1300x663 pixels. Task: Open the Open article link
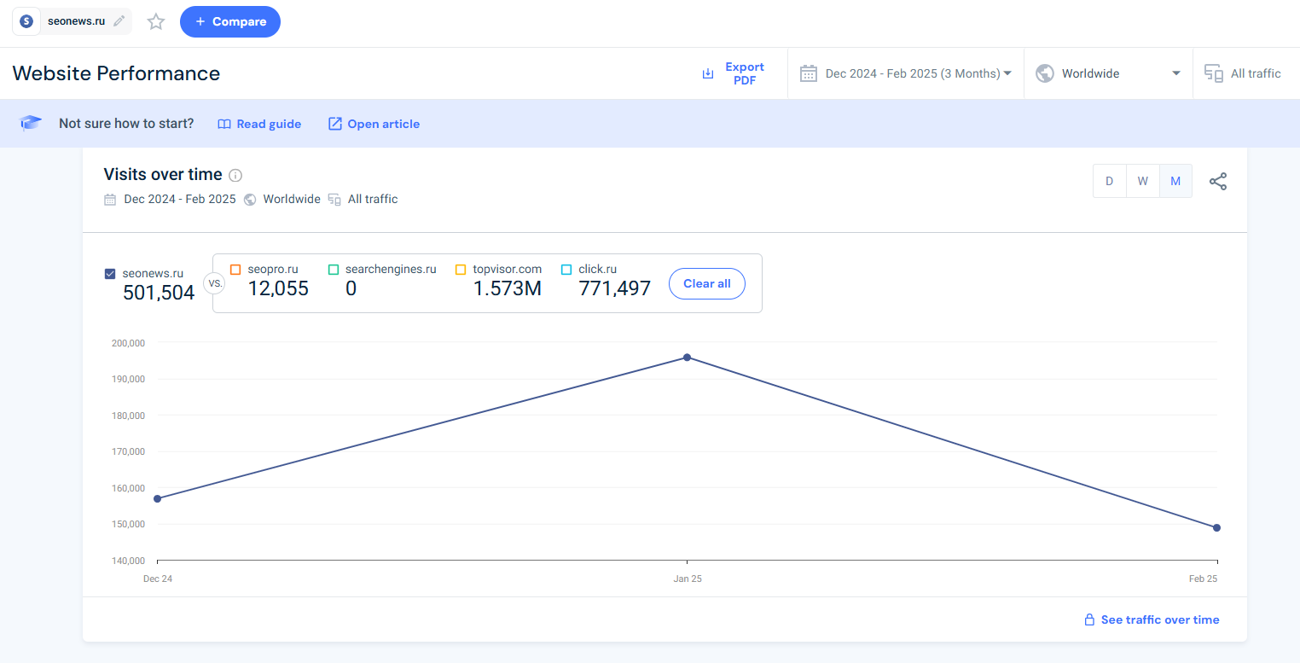pos(374,124)
